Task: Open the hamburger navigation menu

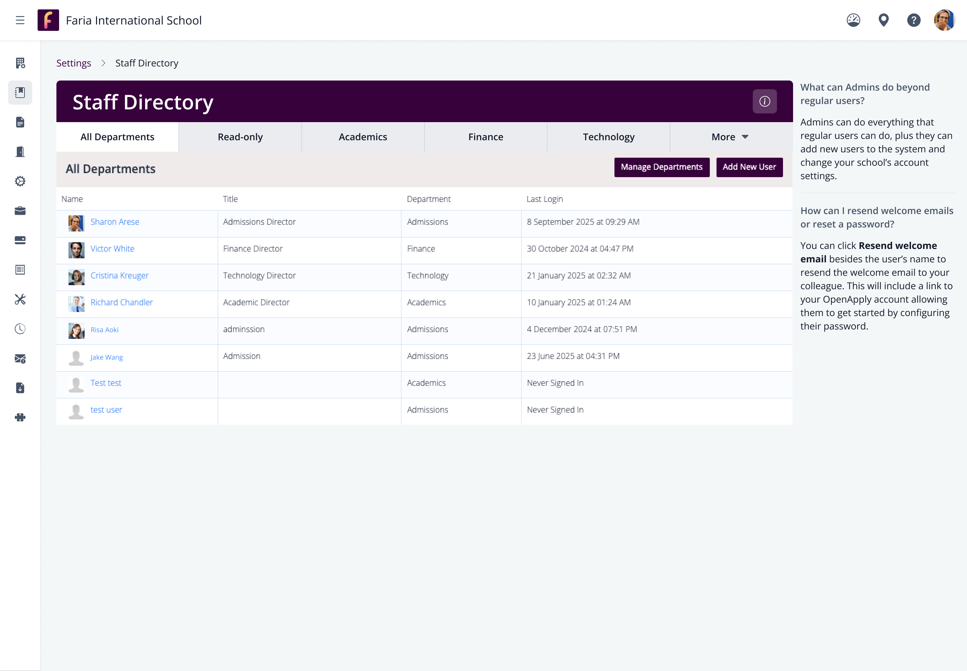Action: click(x=20, y=20)
